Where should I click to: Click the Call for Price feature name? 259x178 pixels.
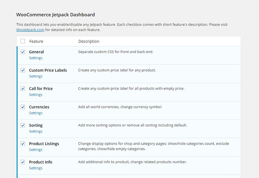41,89
